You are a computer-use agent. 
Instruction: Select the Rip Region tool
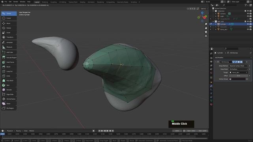coord(9,108)
